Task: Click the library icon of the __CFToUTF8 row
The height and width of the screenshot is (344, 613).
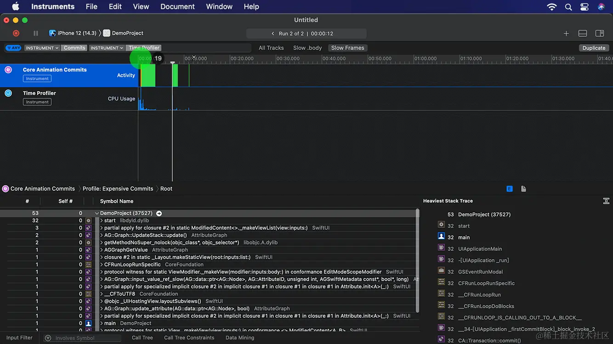Action: click(89, 294)
